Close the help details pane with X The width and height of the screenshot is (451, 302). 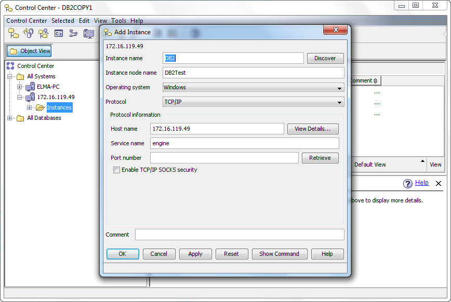[439, 183]
